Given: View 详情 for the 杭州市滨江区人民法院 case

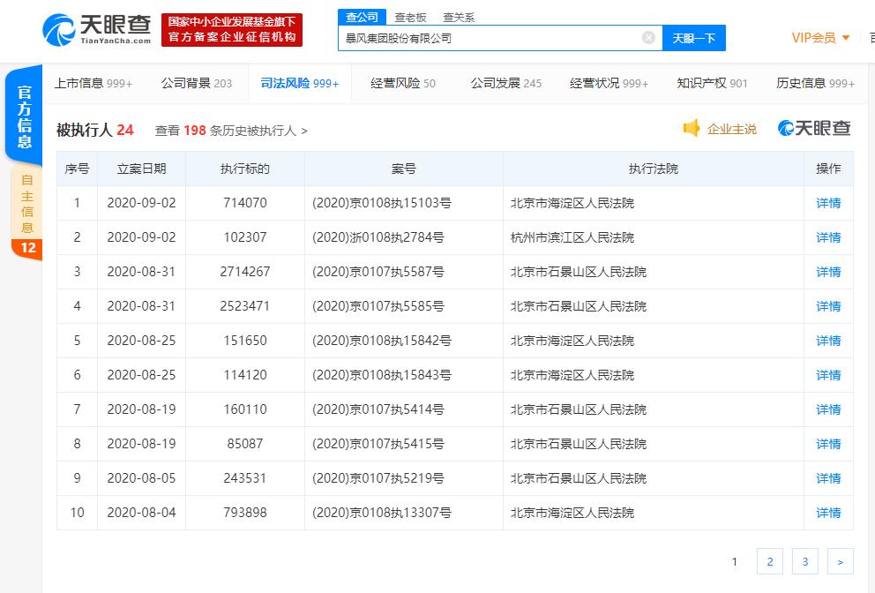Looking at the screenshot, I should tap(828, 237).
